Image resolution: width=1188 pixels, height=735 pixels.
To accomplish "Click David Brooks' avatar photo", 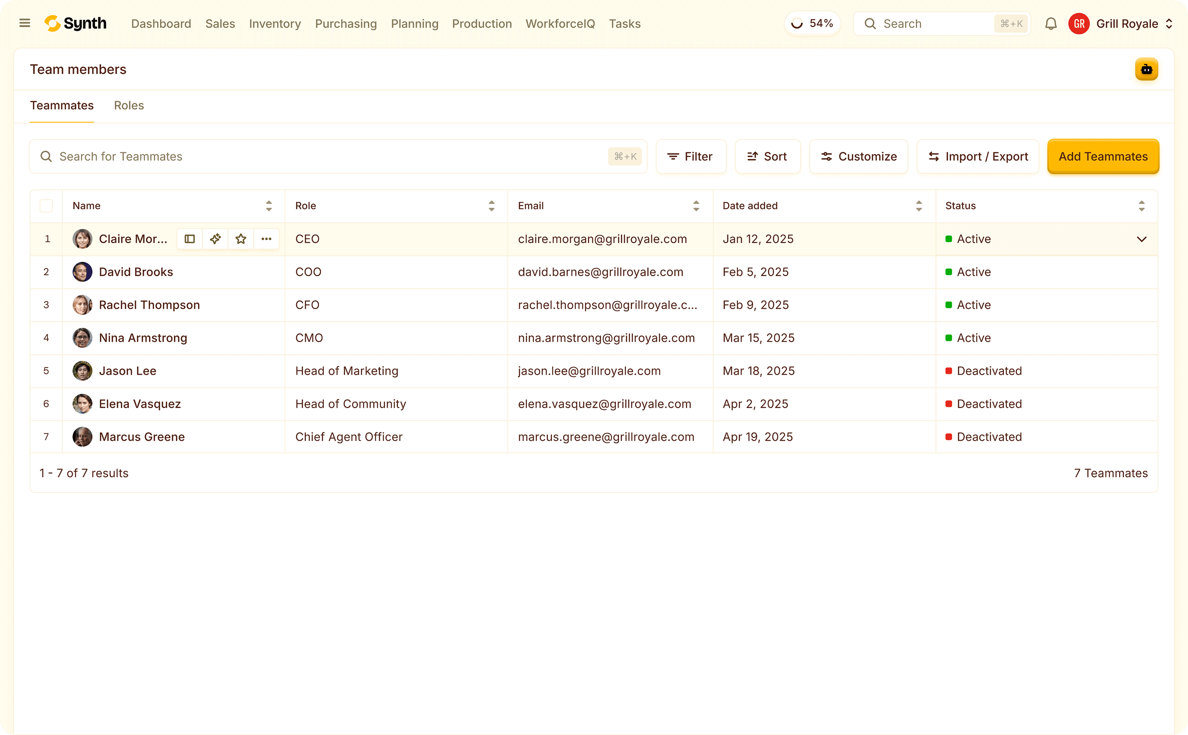I will click(x=82, y=272).
